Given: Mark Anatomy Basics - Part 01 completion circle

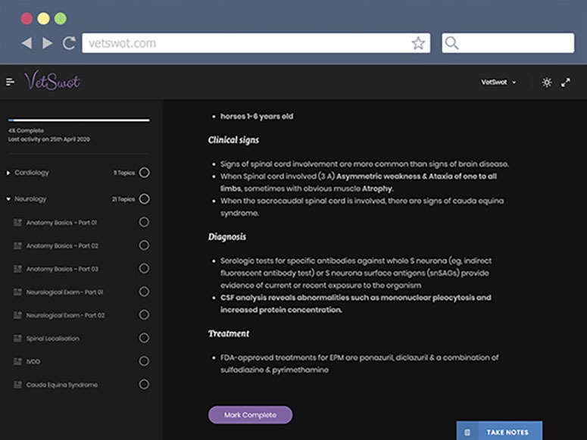Looking at the screenshot, I should point(144,223).
